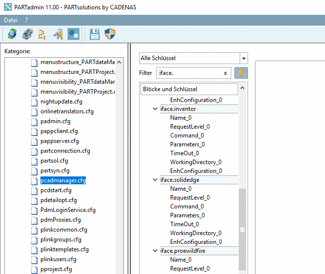The width and height of the screenshot is (325, 274).
Task: Click the key tree vertical scrollbar thumb
Action: [242, 230]
